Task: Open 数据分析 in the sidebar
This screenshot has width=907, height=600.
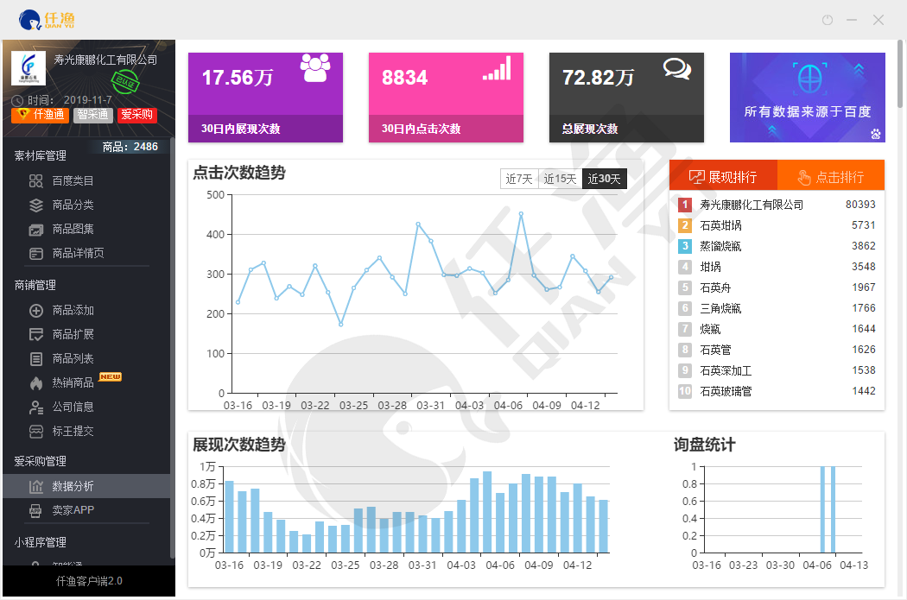Action: (73, 486)
